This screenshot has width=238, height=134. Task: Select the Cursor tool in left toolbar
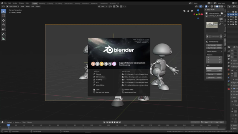point(3,16)
